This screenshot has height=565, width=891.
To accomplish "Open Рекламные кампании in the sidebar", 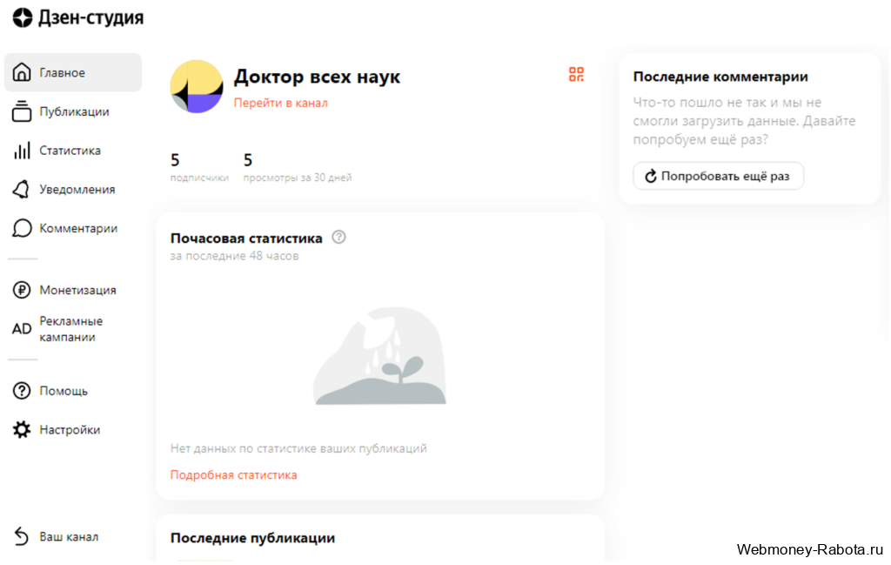I will (x=73, y=328).
